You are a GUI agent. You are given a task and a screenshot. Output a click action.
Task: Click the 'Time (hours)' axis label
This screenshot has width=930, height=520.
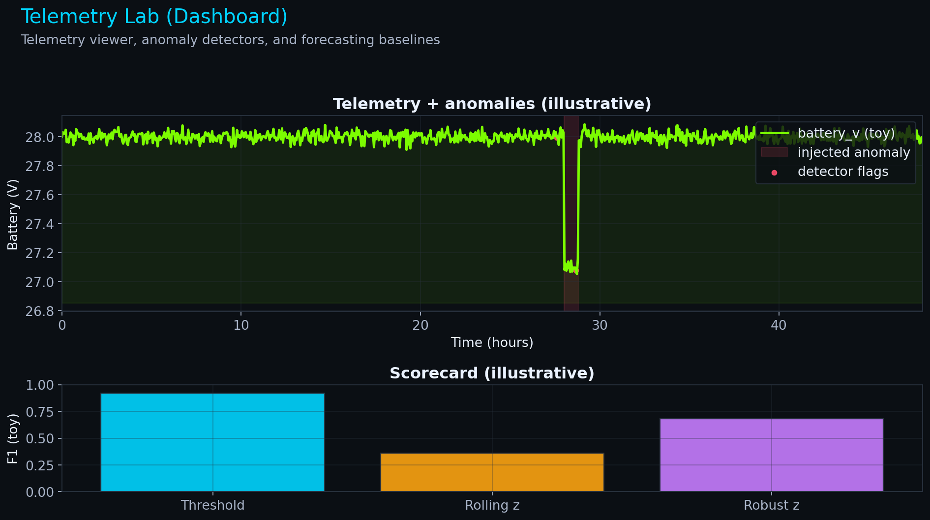coord(492,343)
